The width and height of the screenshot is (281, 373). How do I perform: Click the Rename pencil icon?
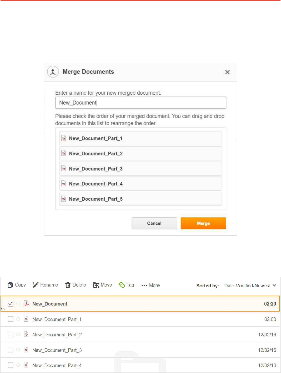pos(36,285)
